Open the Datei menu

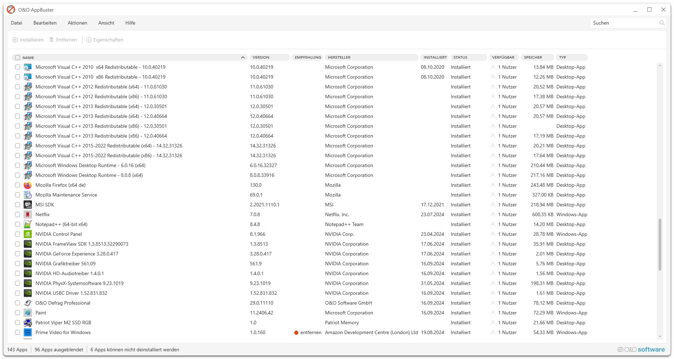tap(16, 23)
